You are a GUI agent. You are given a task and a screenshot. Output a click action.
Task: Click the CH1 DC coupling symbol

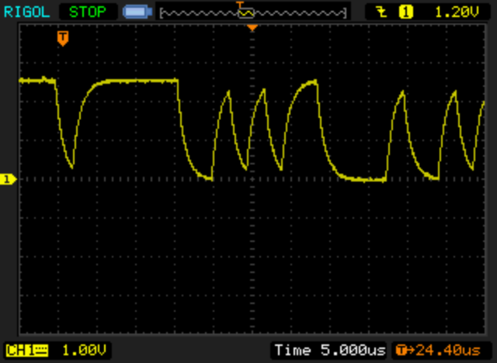click(x=40, y=351)
